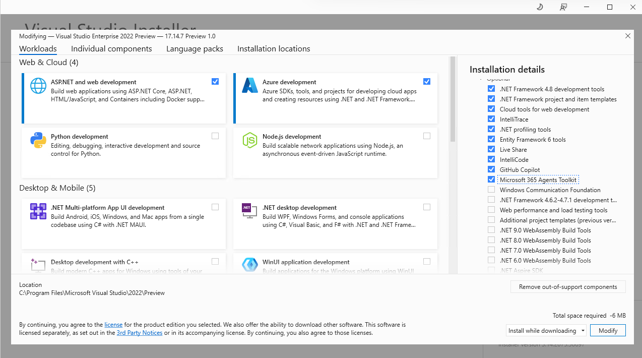Image resolution: width=642 pixels, height=358 pixels.
Task: Click the workloads list vertical scrollbar
Action: (x=452, y=101)
